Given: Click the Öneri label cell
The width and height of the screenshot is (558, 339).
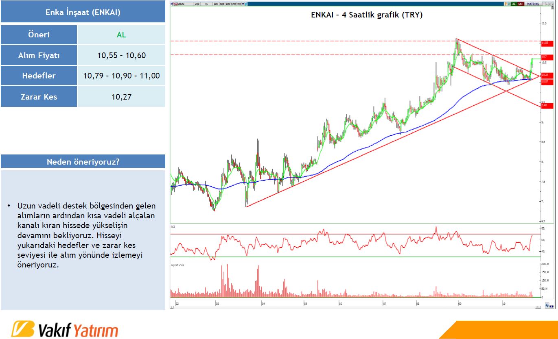Looking at the screenshot, I should coord(39,35).
